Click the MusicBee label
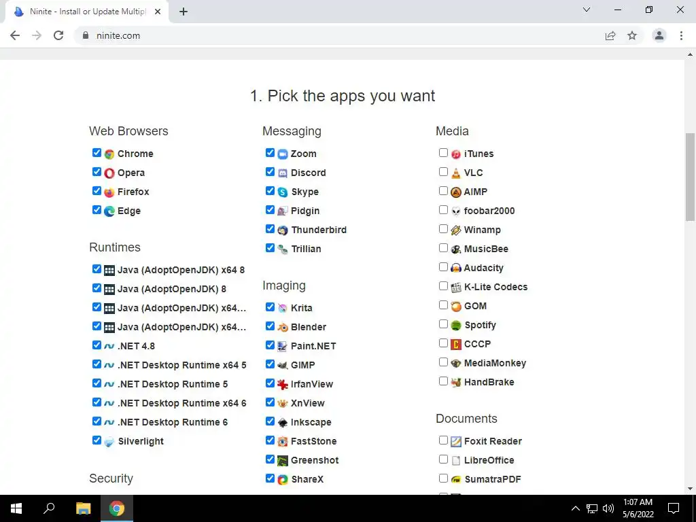This screenshot has height=522, width=696. coord(486,249)
